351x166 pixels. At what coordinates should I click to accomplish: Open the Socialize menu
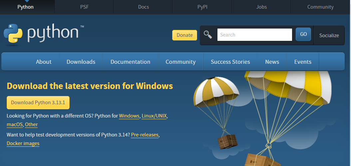click(329, 36)
